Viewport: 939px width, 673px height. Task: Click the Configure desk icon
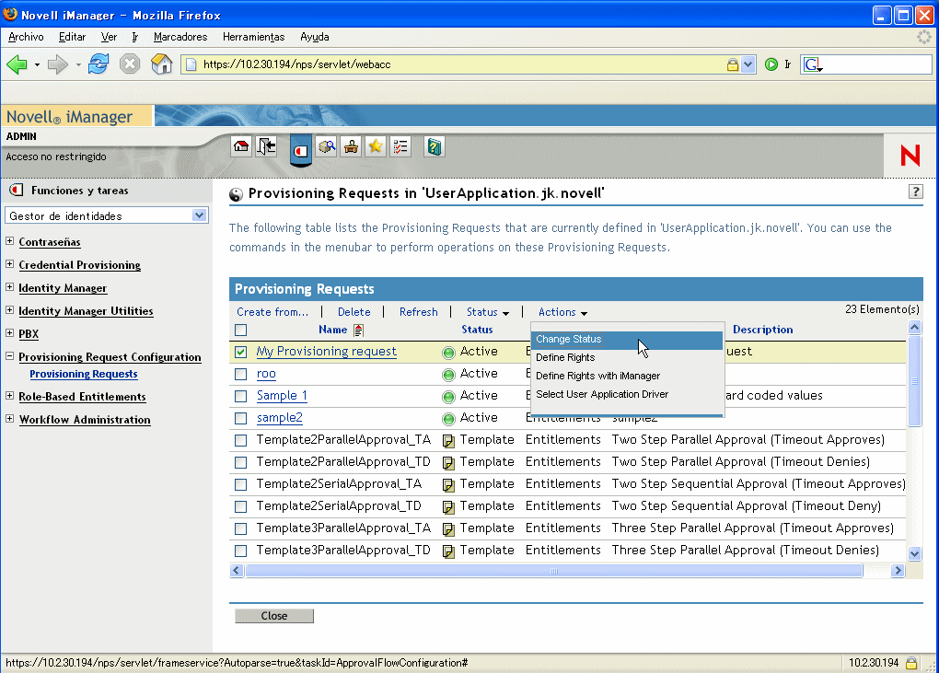351,146
